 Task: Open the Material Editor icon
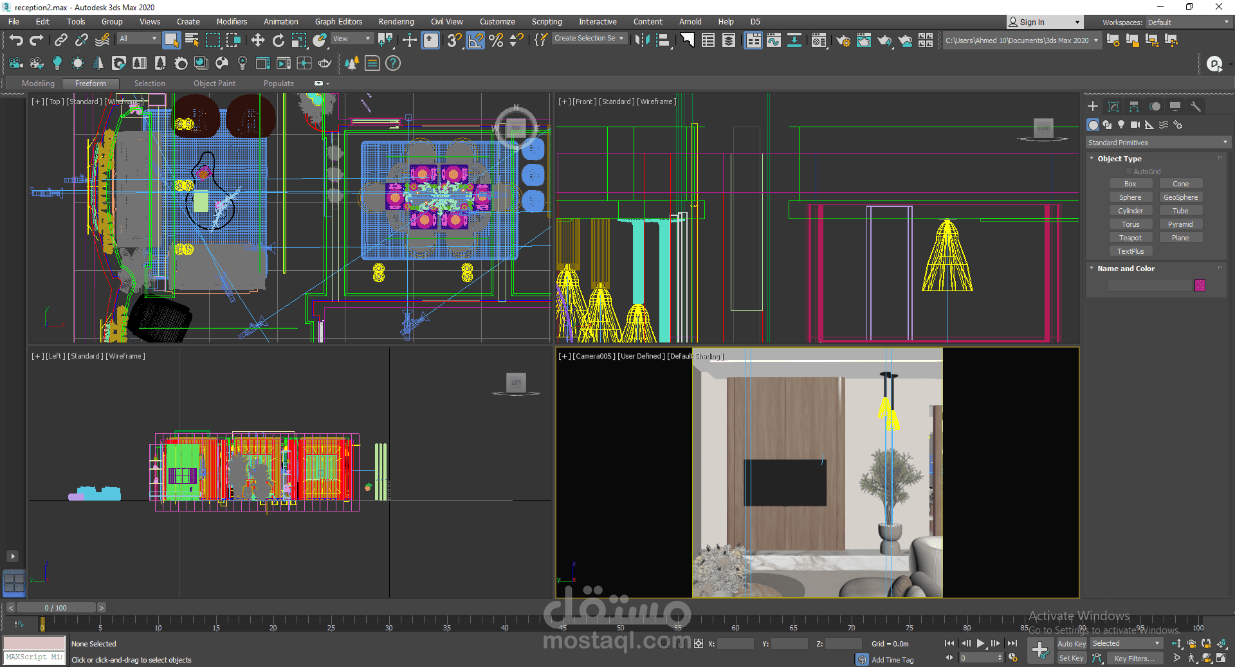pos(818,40)
